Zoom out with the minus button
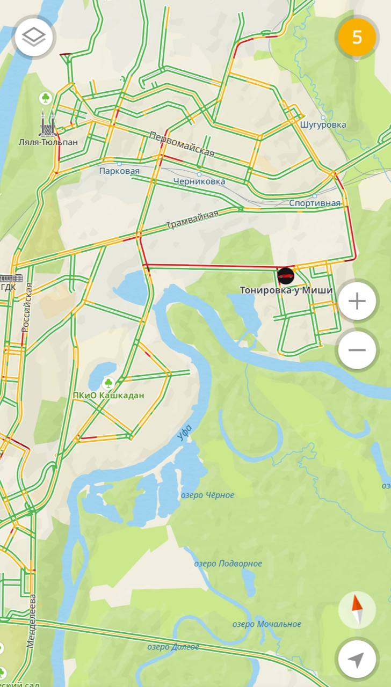This screenshot has width=391, height=687. point(357,350)
